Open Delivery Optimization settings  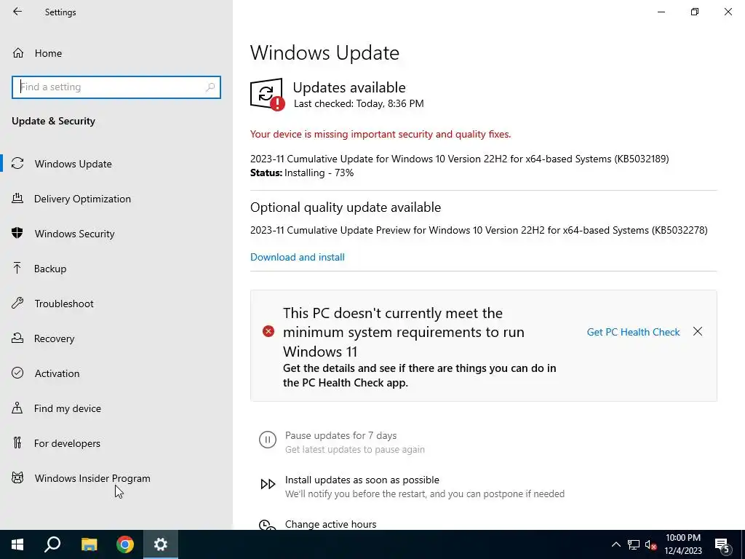click(x=82, y=199)
